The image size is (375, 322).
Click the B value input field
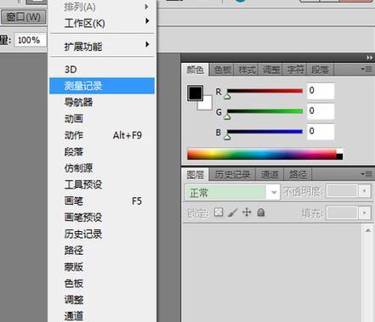[321, 132]
